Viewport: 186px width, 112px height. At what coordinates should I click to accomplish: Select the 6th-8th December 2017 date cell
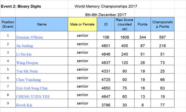(x=106, y=15)
